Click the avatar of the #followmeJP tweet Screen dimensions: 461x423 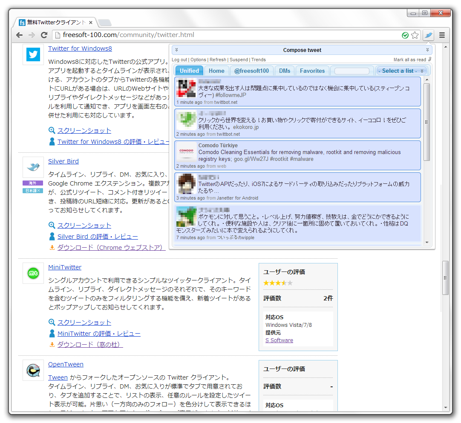(x=186, y=88)
